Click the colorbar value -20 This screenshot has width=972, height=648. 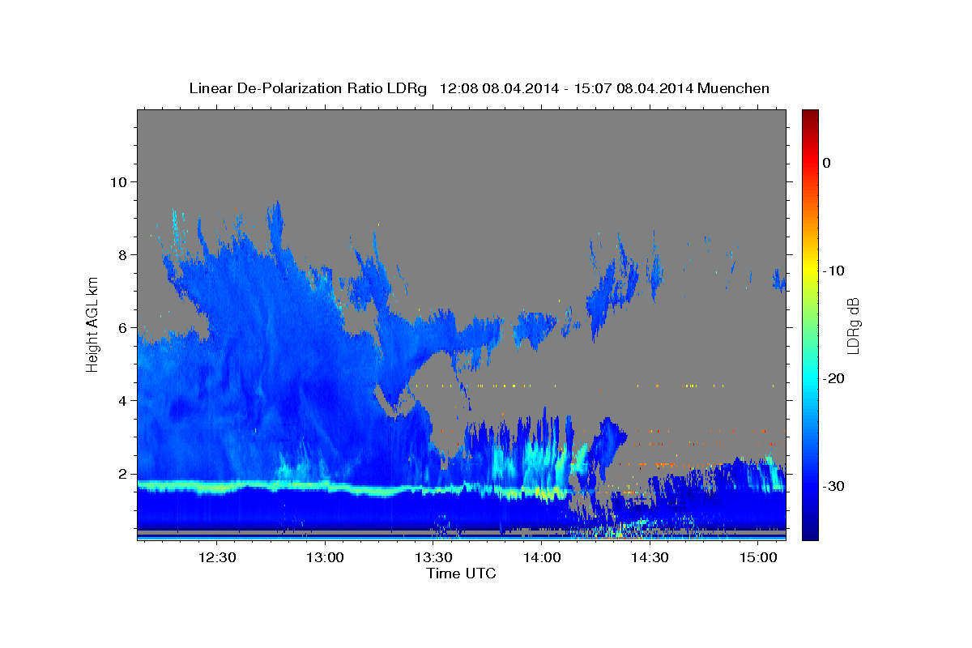point(834,378)
